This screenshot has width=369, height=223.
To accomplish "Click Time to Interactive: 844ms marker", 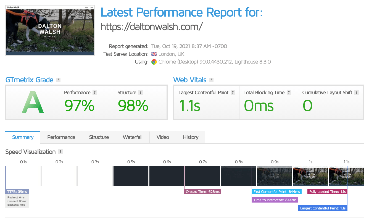I will click(x=275, y=200).
